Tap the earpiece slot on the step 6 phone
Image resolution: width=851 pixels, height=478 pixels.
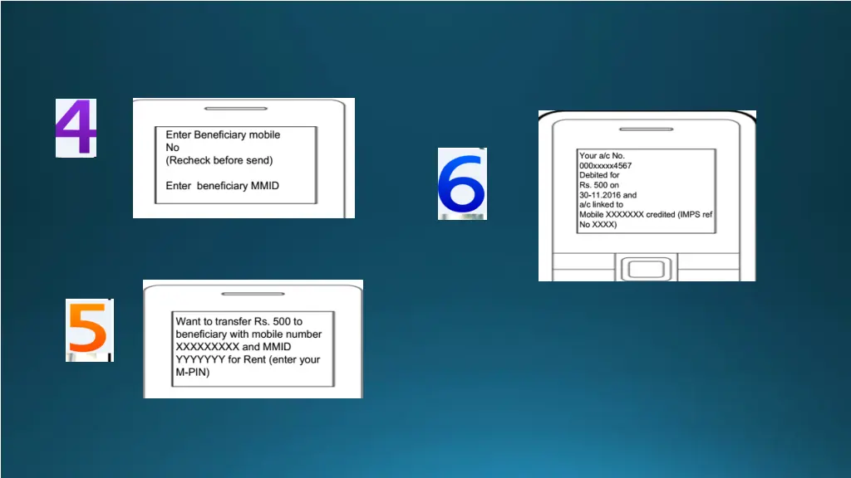pos(647,121)
